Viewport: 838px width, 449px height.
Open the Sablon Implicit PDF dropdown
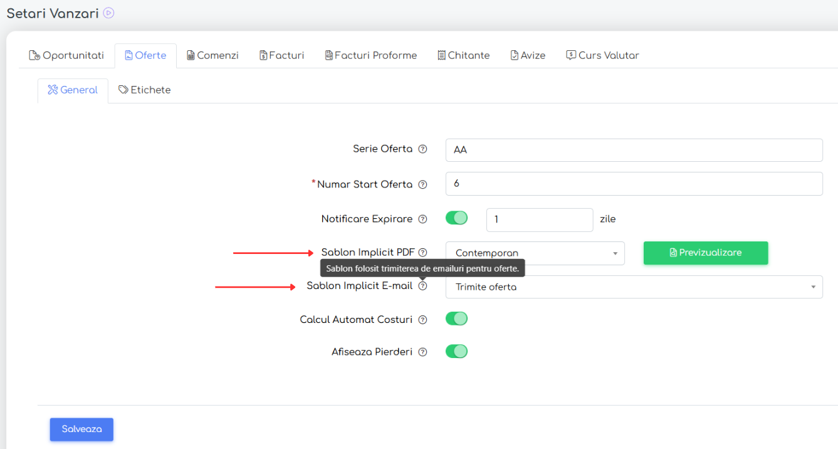tap(535, 253)
